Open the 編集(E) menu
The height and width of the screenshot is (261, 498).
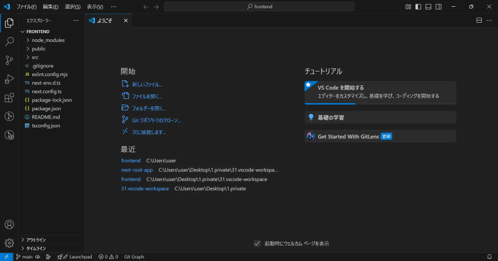coord(50,7)
